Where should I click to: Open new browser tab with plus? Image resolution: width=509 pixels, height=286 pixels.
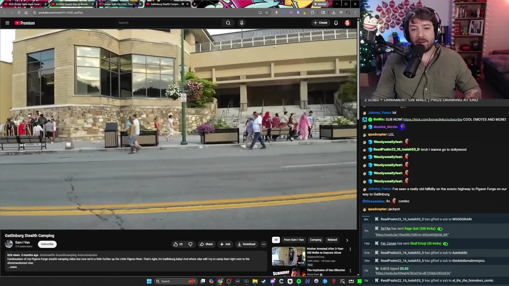(194, 4)
